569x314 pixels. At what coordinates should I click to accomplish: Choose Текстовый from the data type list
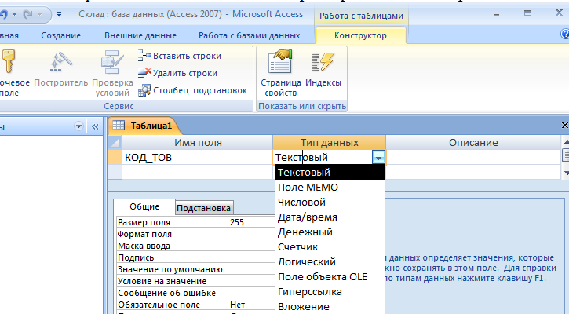coord(330,172)
